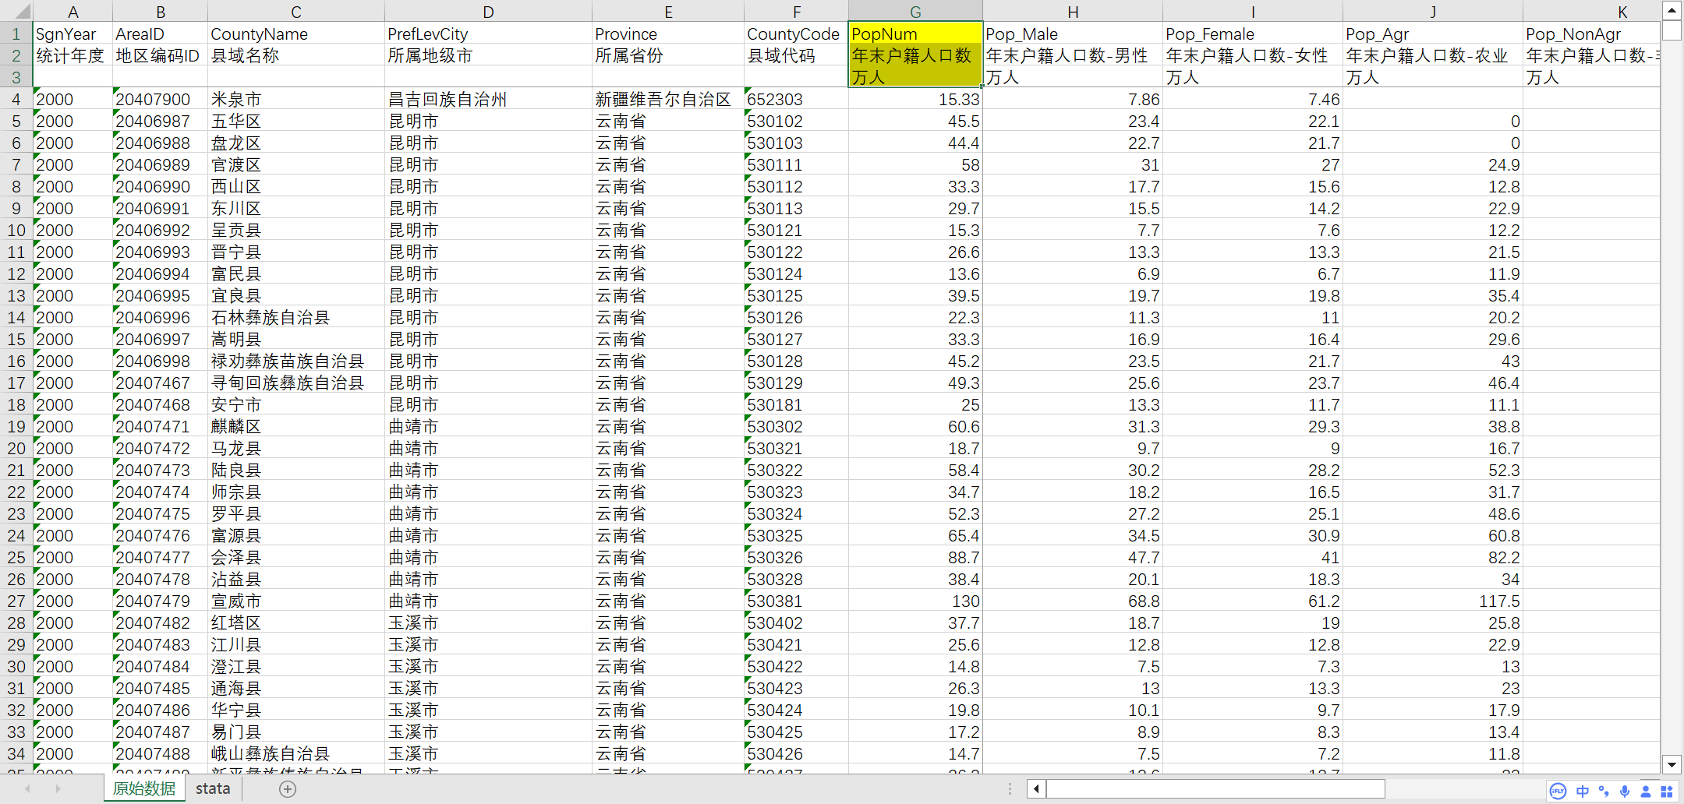The height and width of the screenshot is (804, 1684).
Task: Click the scroll-up arrow on vertical scrollbar
Action: [1672, 9]
